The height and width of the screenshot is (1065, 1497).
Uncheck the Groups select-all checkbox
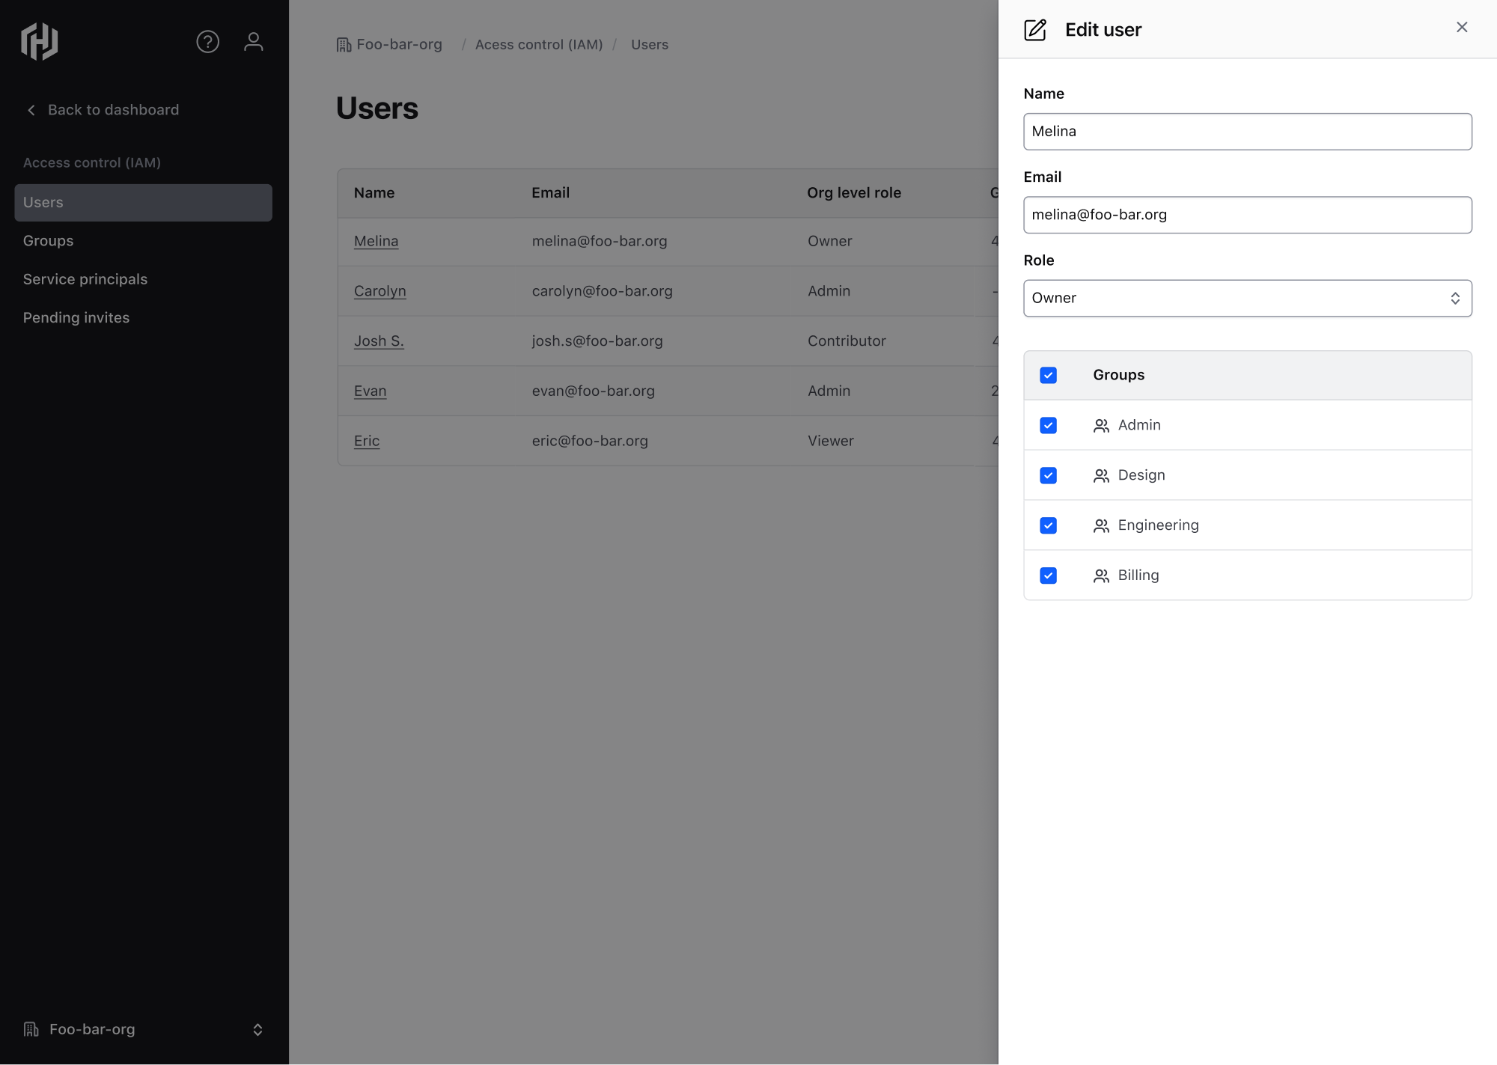coord(1049,376)
